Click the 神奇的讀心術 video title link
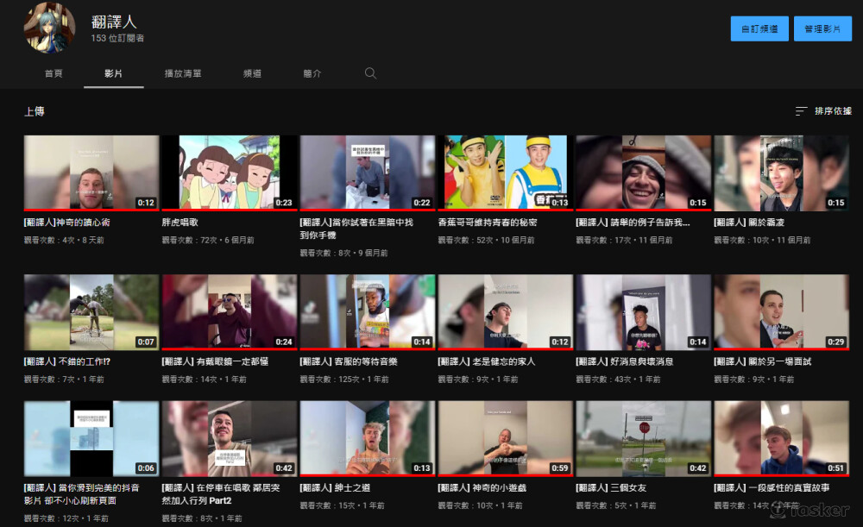This screenshot has width=863, height=527. click(67, 223)
